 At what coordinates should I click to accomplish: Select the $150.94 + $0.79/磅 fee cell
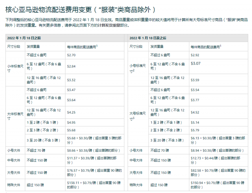pos(218,185)
